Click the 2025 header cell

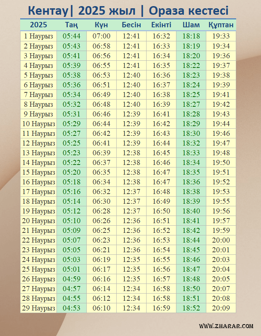point(38,25)
